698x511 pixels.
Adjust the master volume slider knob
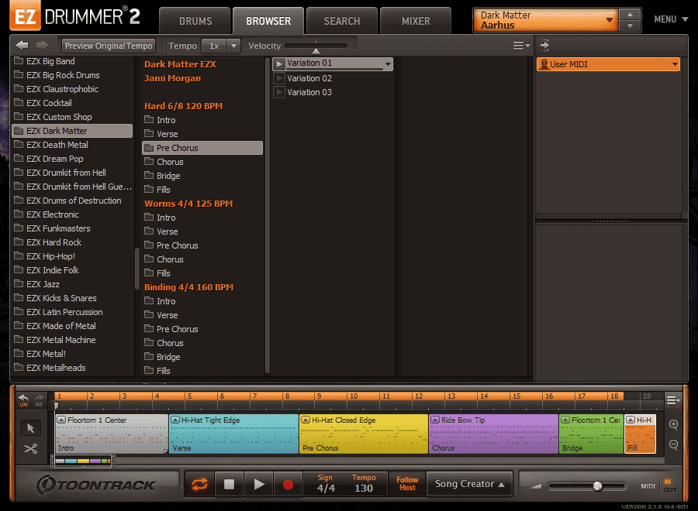click(x=597, y=486)
